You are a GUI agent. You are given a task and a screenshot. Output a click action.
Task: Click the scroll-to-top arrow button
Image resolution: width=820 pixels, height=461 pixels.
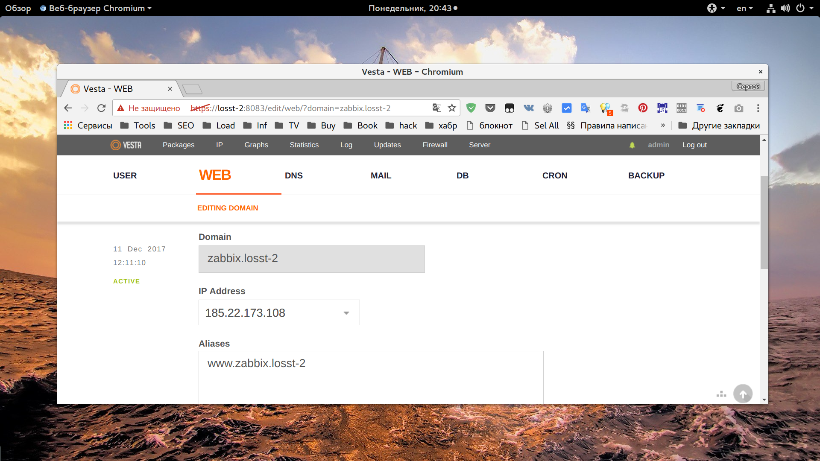tap(743, 394)
